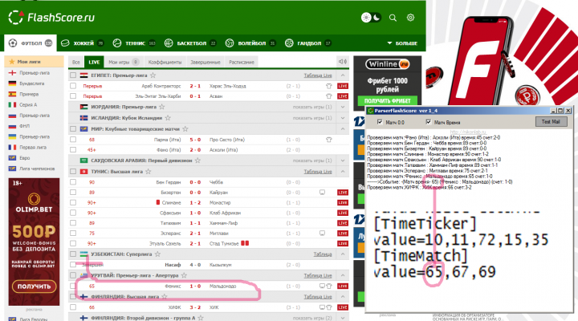
Task: Favorite the Исландия Кубок Исландии star
Action: 168,118
